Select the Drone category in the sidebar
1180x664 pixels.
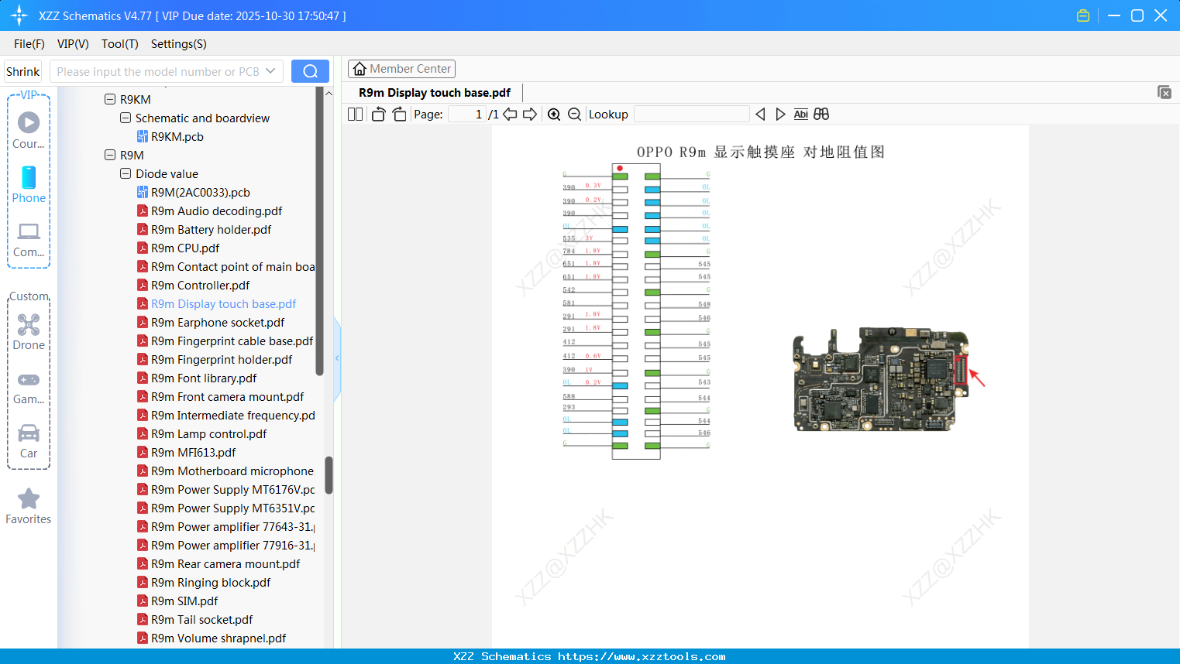[28, 331]
